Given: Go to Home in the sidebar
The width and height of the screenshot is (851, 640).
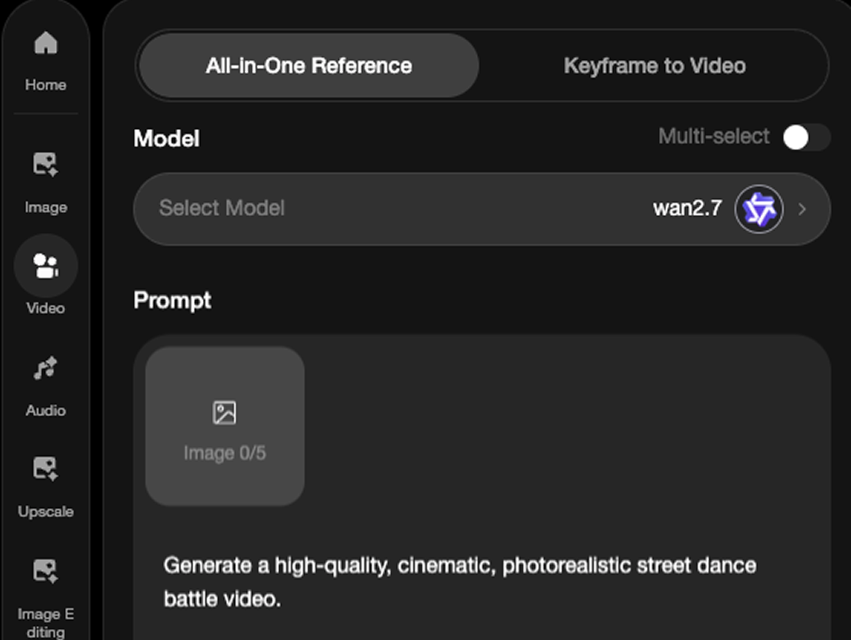Looking at the screenshot, I should coord(46,60).
